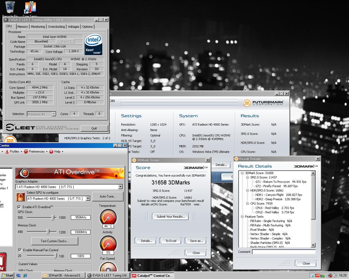Click the Fan Speed gauge dial
349x279 pixels.
click(x=108, y=266)
